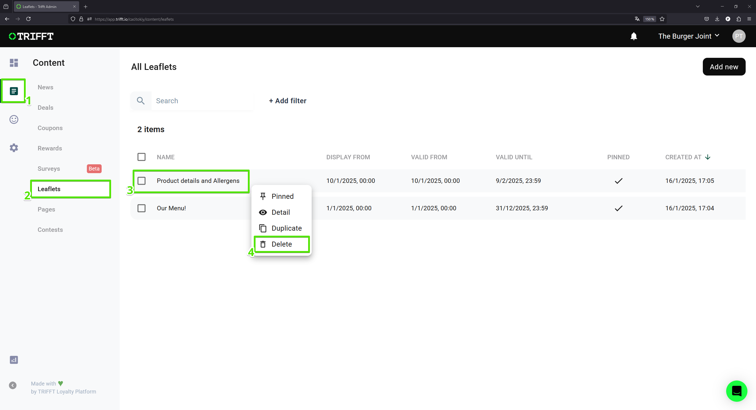756x410 pixels.
Task: Click Add filter dropdown button
Action: point(287,101)
